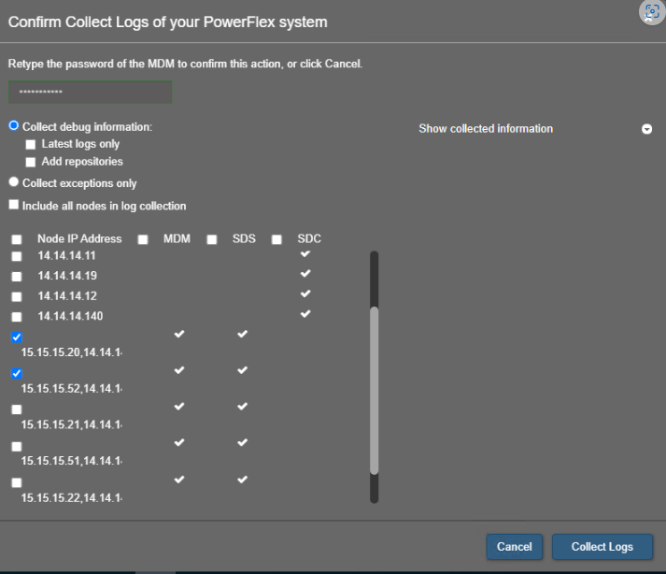Check the SDC column header checkbox
This screenshot has height=574, width=666.
pos(276,239)
